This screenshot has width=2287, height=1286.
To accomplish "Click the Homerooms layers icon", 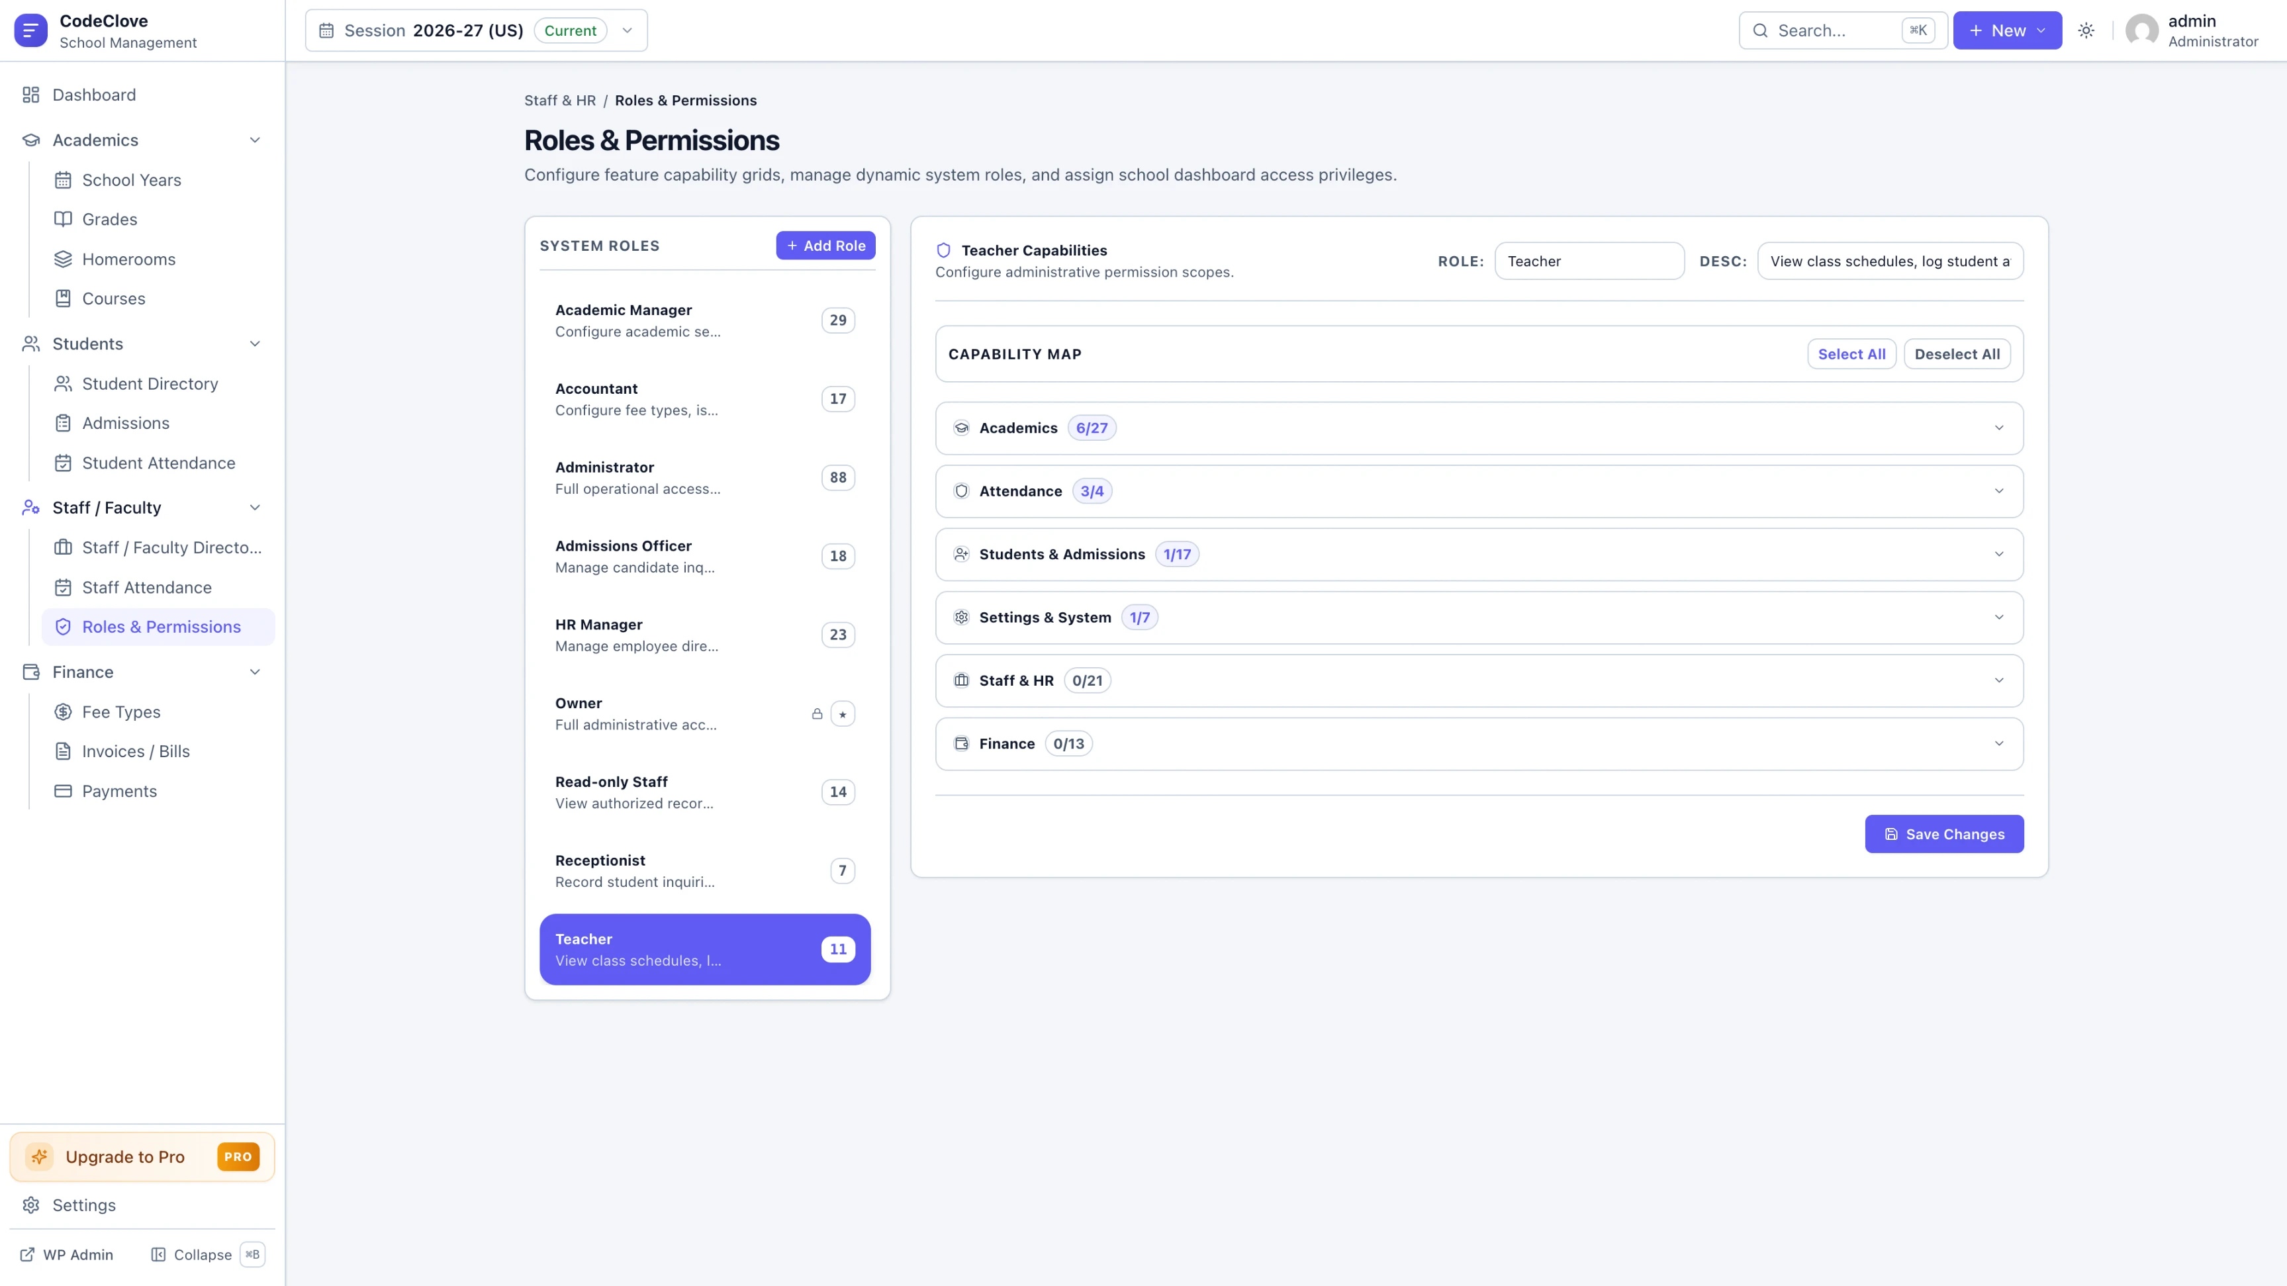I will click(x=63, y=259).
